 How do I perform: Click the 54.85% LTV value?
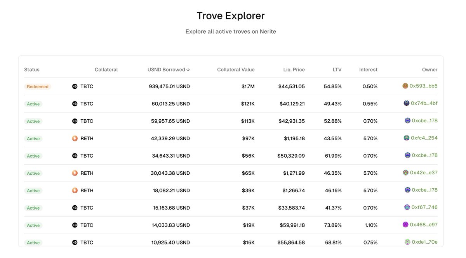333,86
